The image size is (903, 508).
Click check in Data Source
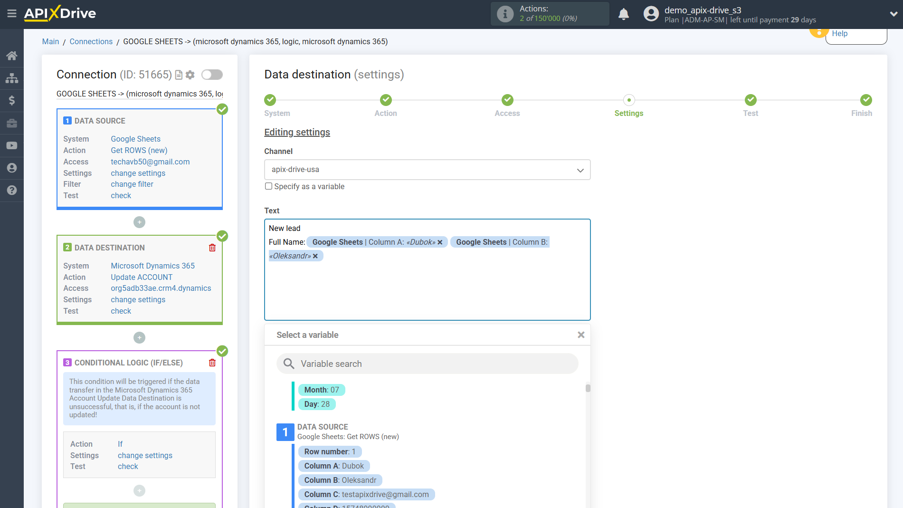pos(121,195)
